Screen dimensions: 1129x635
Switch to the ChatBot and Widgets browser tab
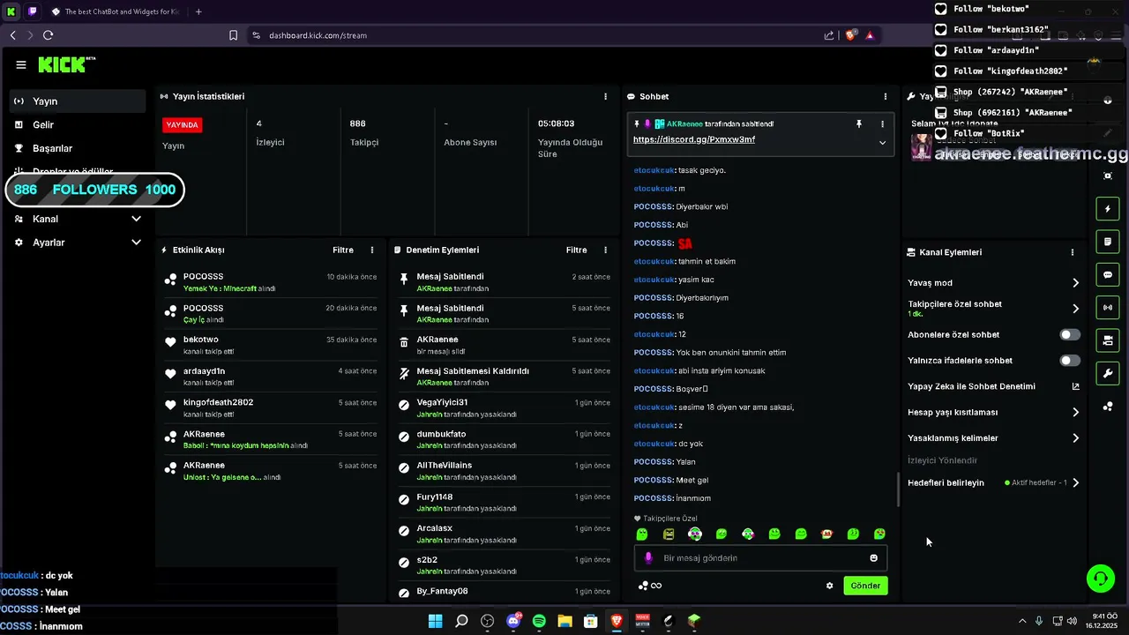tap(116, 11)
